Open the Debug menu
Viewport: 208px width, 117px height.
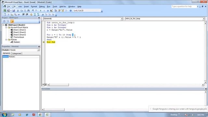coord(42,6)
